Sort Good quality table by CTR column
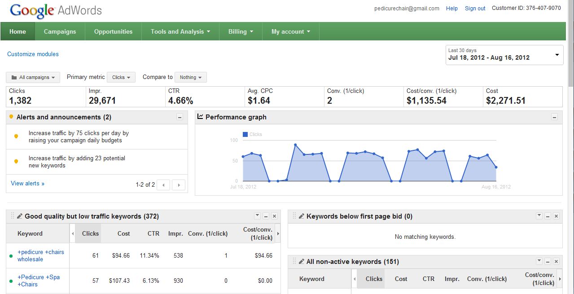The height and width of the screenshot is (294, 574). click(x=153, y=233)
